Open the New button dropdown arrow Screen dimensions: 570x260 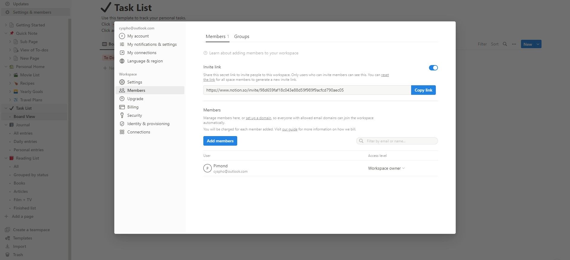[538, 44]
